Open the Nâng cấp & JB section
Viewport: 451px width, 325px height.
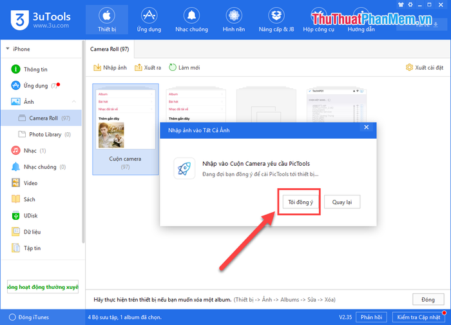[x=276, y=19]
